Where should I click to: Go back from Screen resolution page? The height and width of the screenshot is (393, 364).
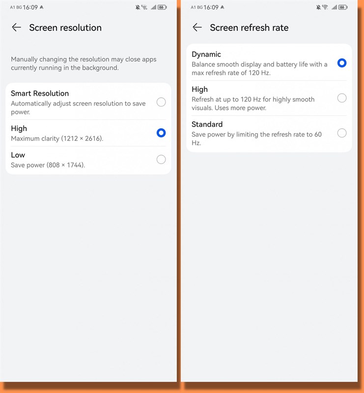click(x=17, y=28)
